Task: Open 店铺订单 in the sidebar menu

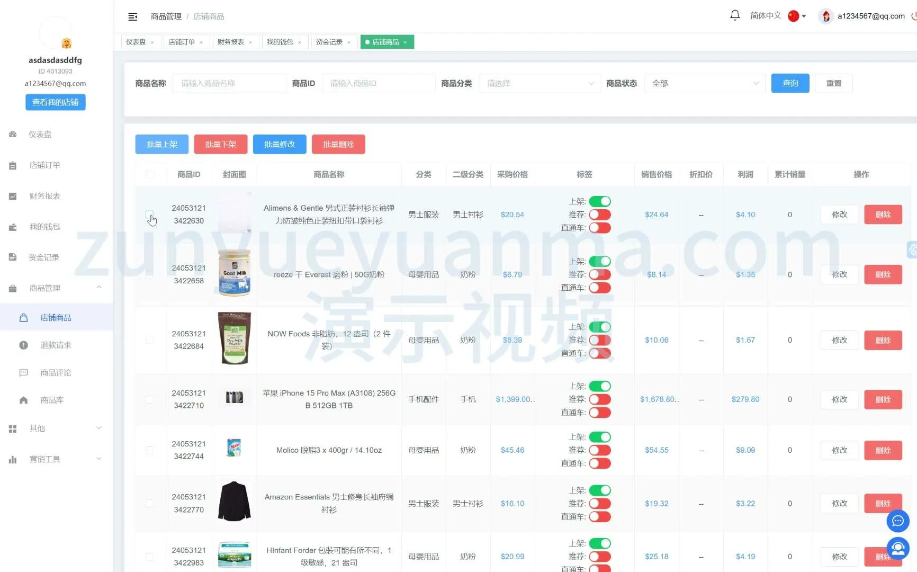Action: [44, 165]
